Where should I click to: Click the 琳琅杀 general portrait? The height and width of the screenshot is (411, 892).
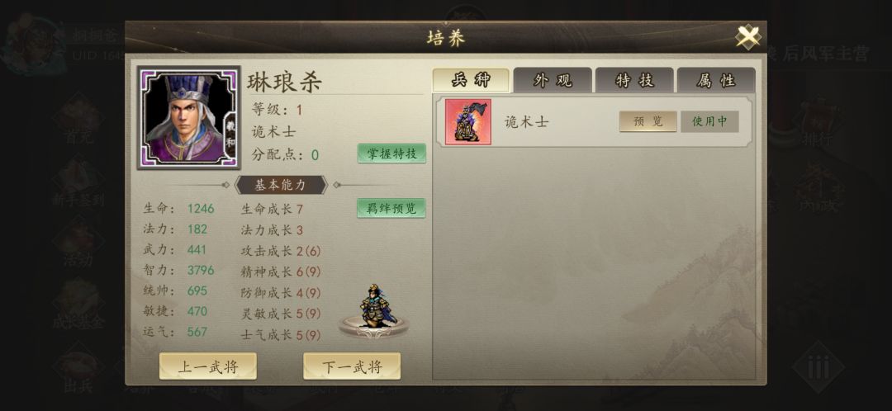[188, 118]
